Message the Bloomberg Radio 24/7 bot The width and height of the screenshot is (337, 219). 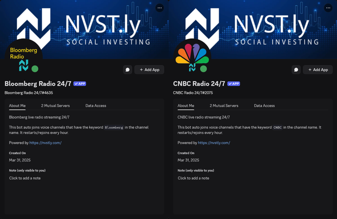(127, 70)
